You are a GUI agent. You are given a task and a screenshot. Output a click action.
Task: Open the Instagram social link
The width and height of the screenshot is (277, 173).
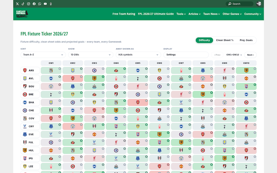tap(29, 4)
